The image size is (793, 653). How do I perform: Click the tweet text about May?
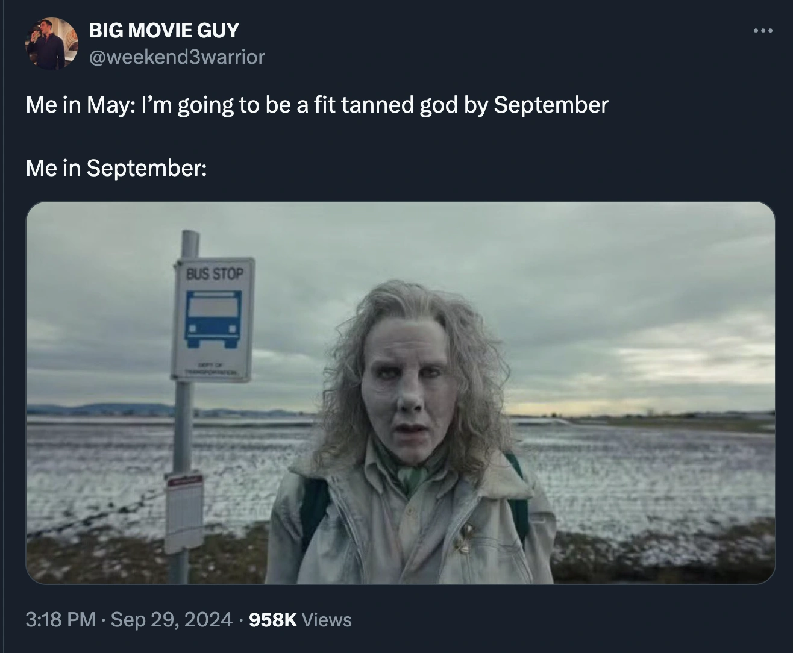click(x=317, y=105)
